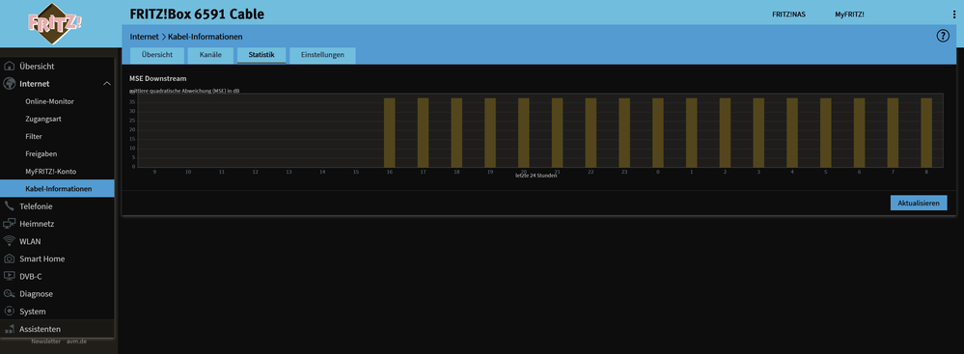
Task: Open System menu label
Action: click(32, 312)
